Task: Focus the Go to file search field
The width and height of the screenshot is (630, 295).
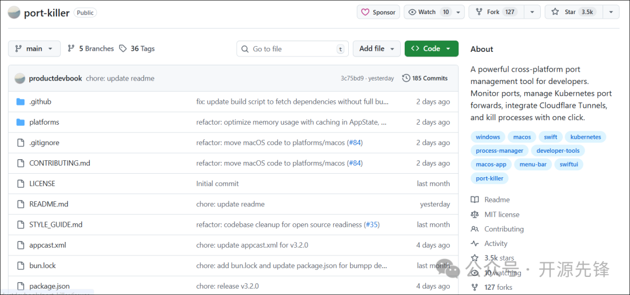Action: click(x=292, y=48)
